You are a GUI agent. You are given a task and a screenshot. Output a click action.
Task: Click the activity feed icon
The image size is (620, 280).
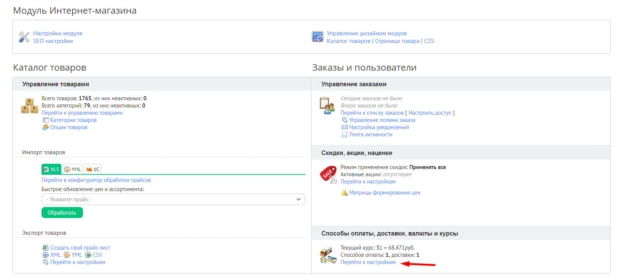[344, 135]
